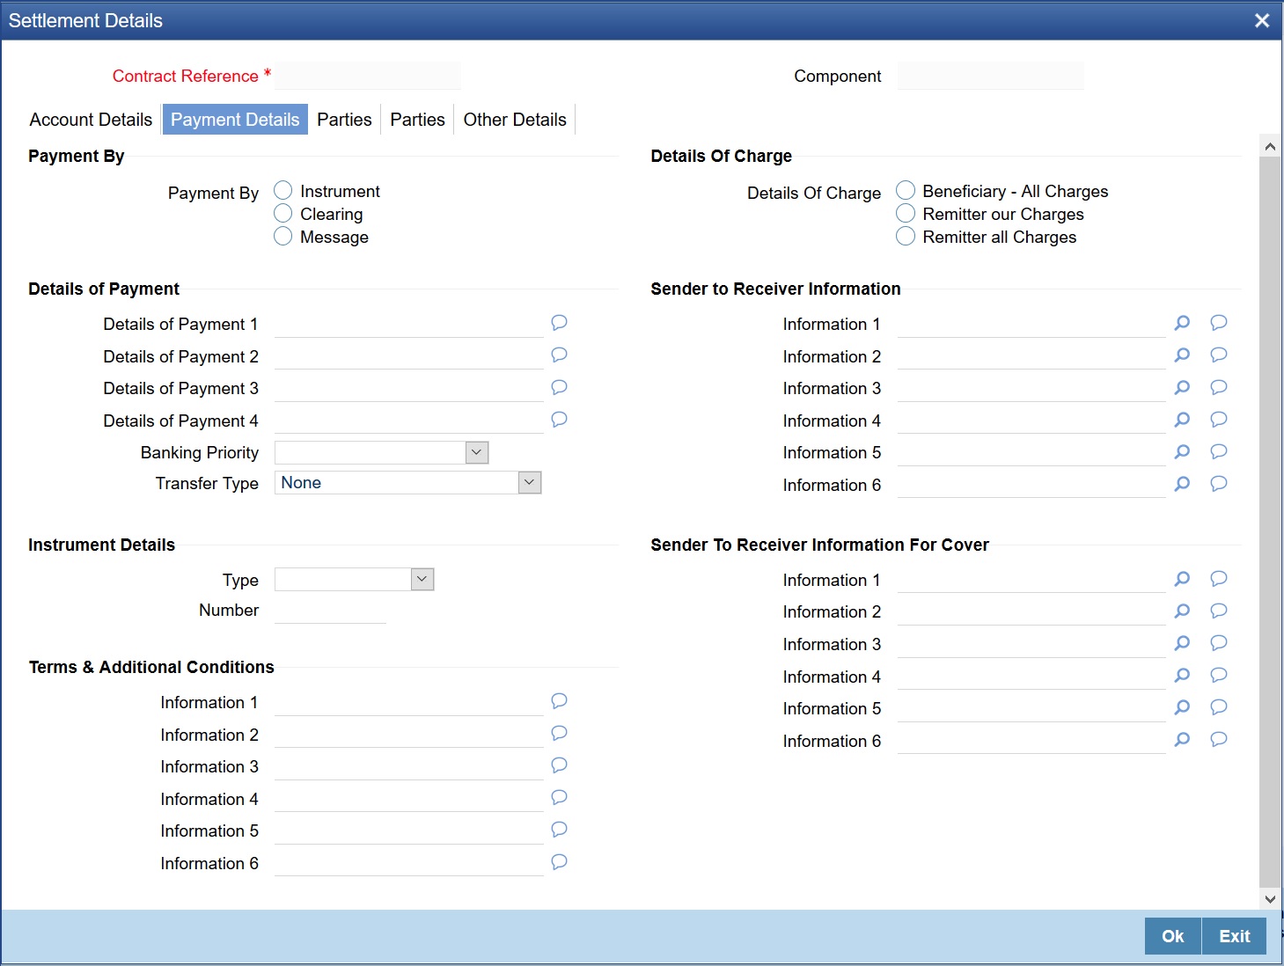
Task: Click Terms Information 3 input field
Action: [409, 766]
